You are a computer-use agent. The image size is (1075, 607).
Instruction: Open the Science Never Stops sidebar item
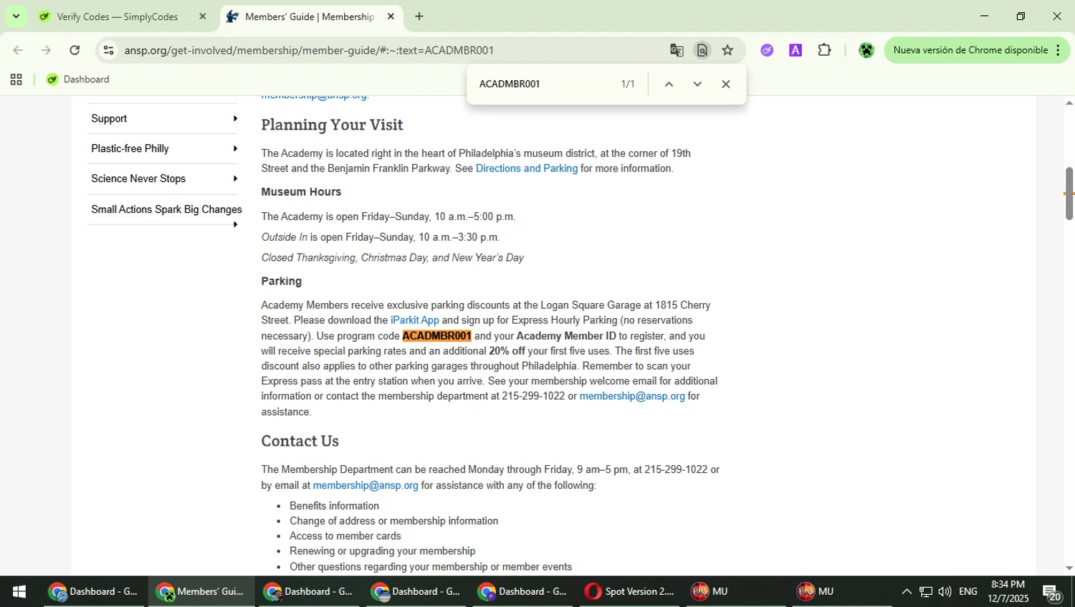[138, 179]
